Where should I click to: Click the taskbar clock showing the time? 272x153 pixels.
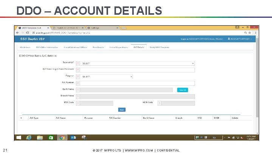251,138
